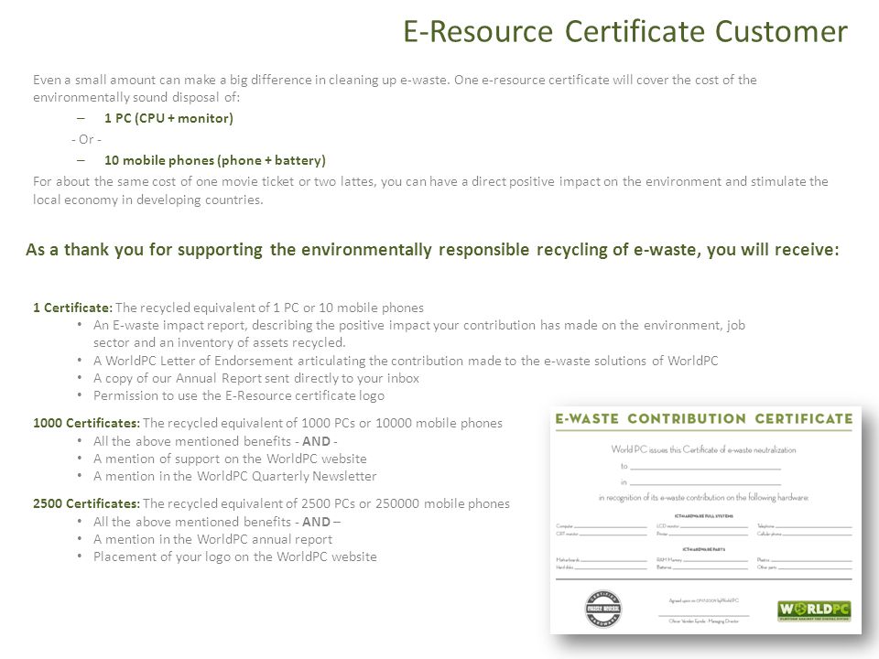879x659 pixels.
Task: Click the signature line on the certificate
Action: [x=703, y=615]
